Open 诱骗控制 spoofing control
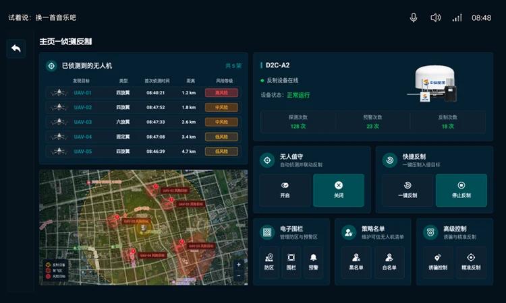506x303 pixels. (438, 262)
